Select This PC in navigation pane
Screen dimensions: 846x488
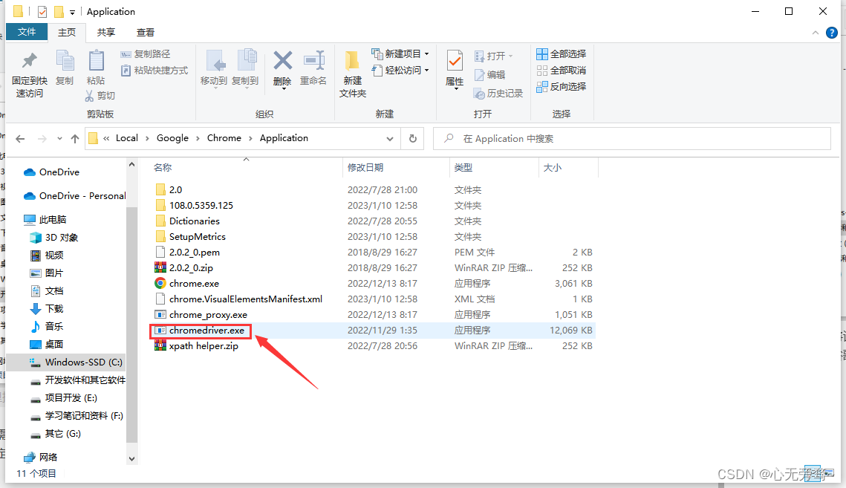(52, 220)
